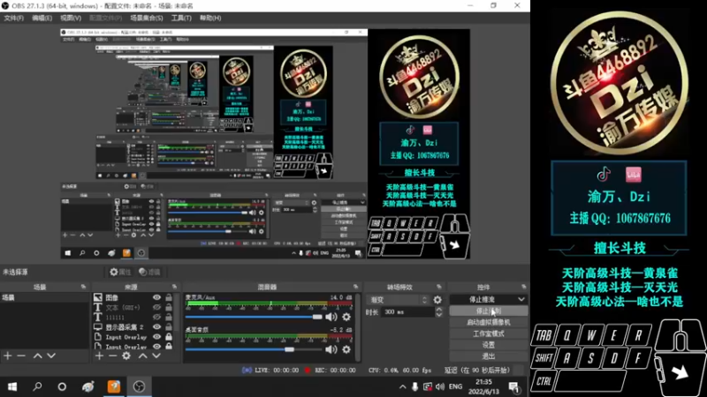Click the 麦克风/Aux volume slider
Screen dimensions: 707x397
[254, 317]
